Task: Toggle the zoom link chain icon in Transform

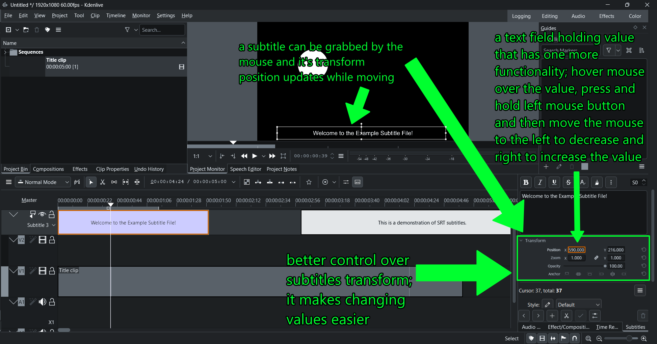Action: pyautogui.click(x=596, y=258)
